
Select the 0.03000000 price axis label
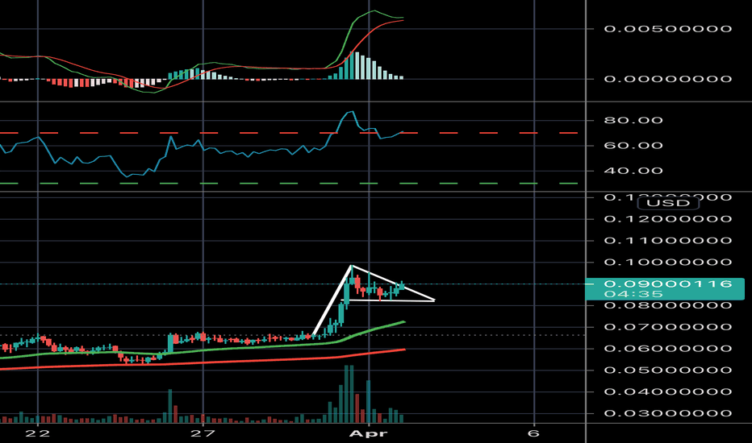pyautogui.click(x=667, y=413)
